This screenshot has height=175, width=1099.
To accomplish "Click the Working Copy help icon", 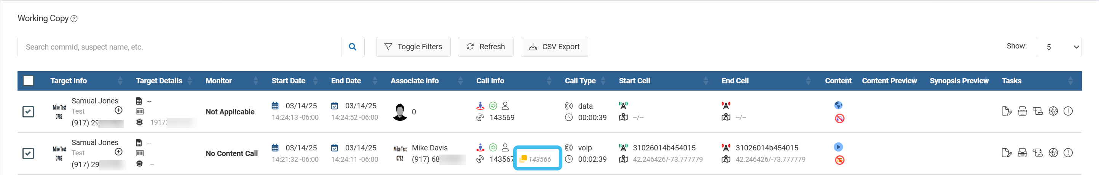I will point(74,19).
